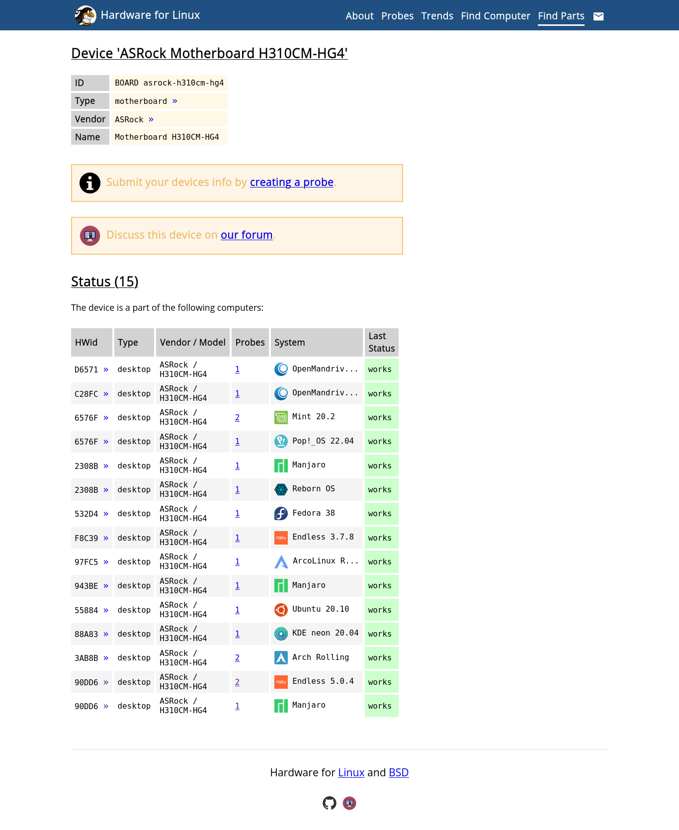Open probes link '2' in Arch Rolling row
Screen dimensions: 679x830
tap(237, 658)
